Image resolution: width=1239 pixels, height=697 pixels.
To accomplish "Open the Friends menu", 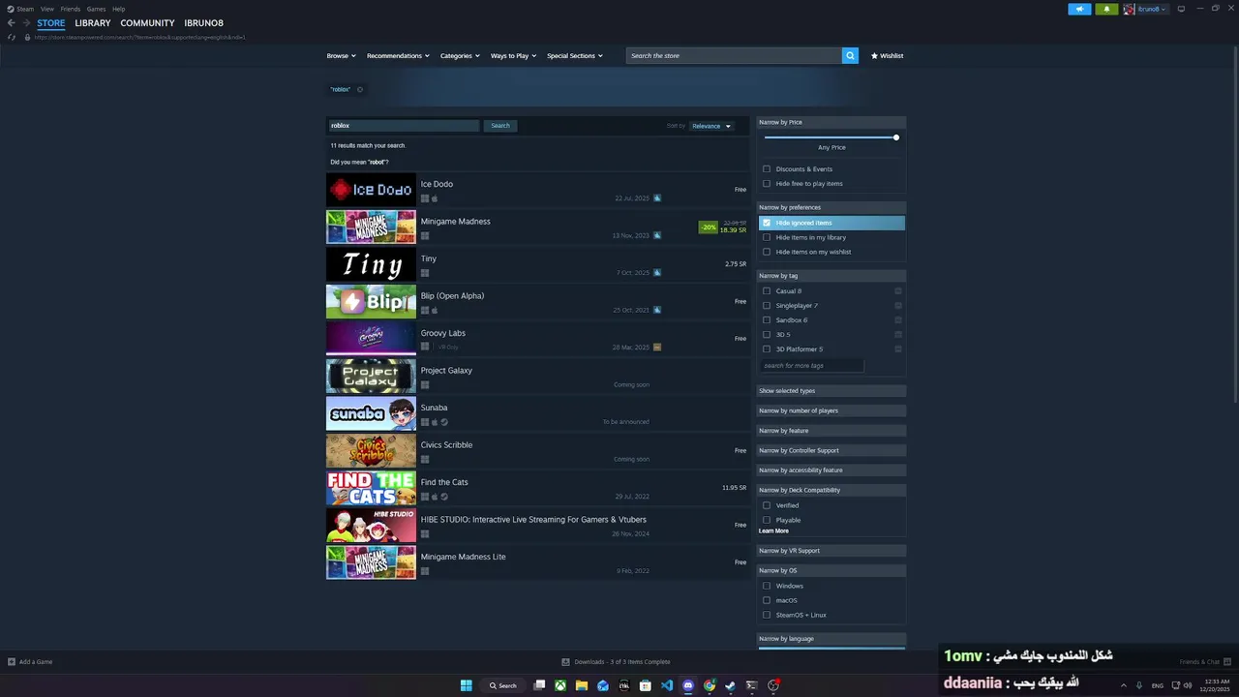I will [71, 9].
